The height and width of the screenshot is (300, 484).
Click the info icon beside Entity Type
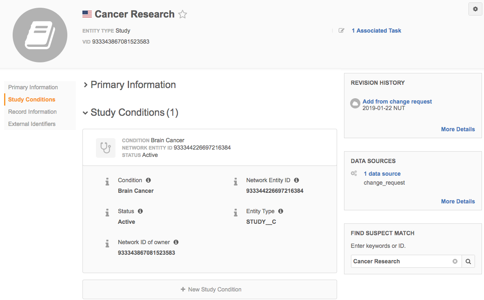(x=280, y=211)
